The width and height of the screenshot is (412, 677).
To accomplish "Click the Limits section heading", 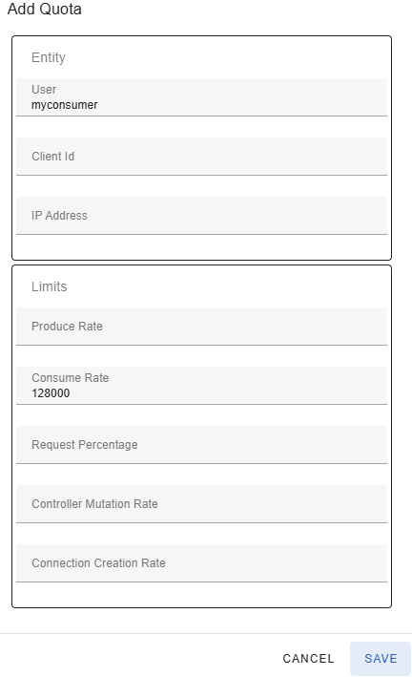I will tap(50, 286).
